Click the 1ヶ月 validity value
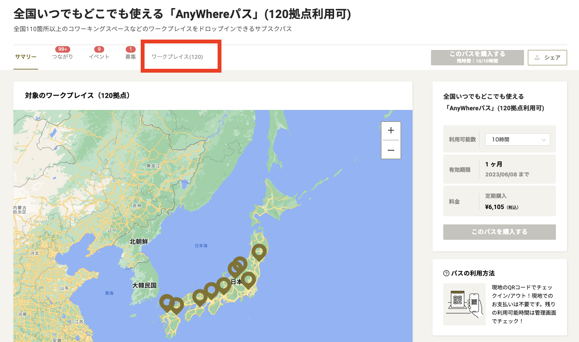Viewport: 579px width, 342px height. point(494,164)
